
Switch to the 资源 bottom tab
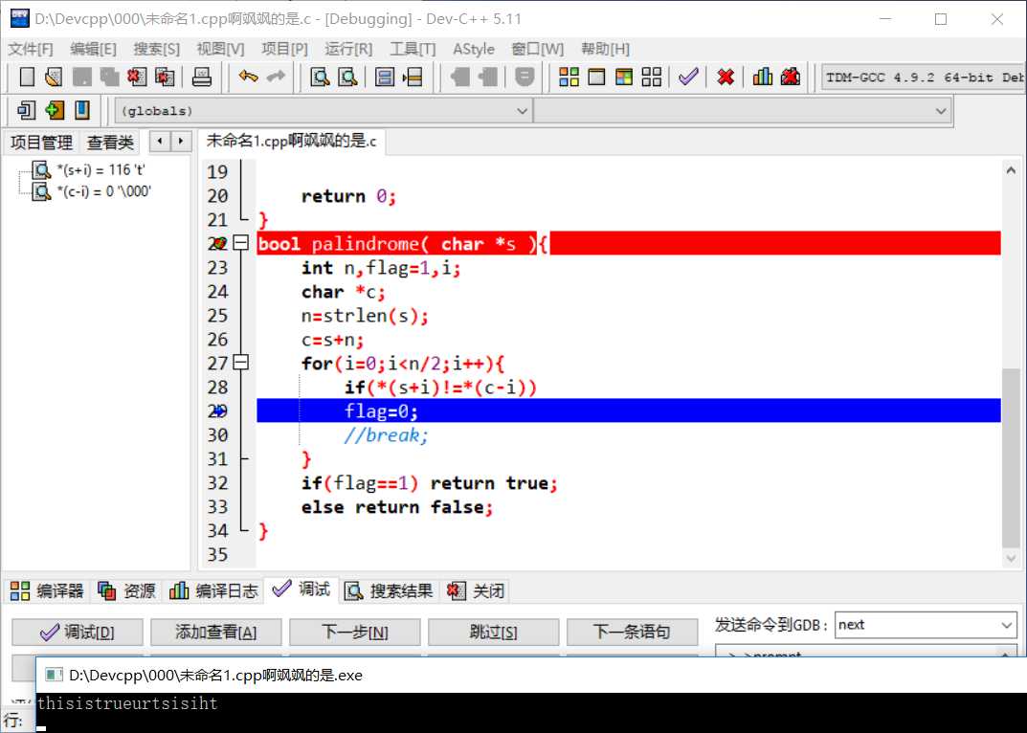[x=126, y=590]
